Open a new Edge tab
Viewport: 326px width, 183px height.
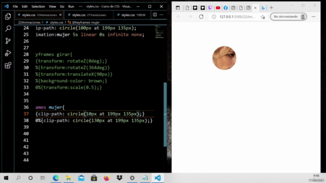click(x=271, y=8)
